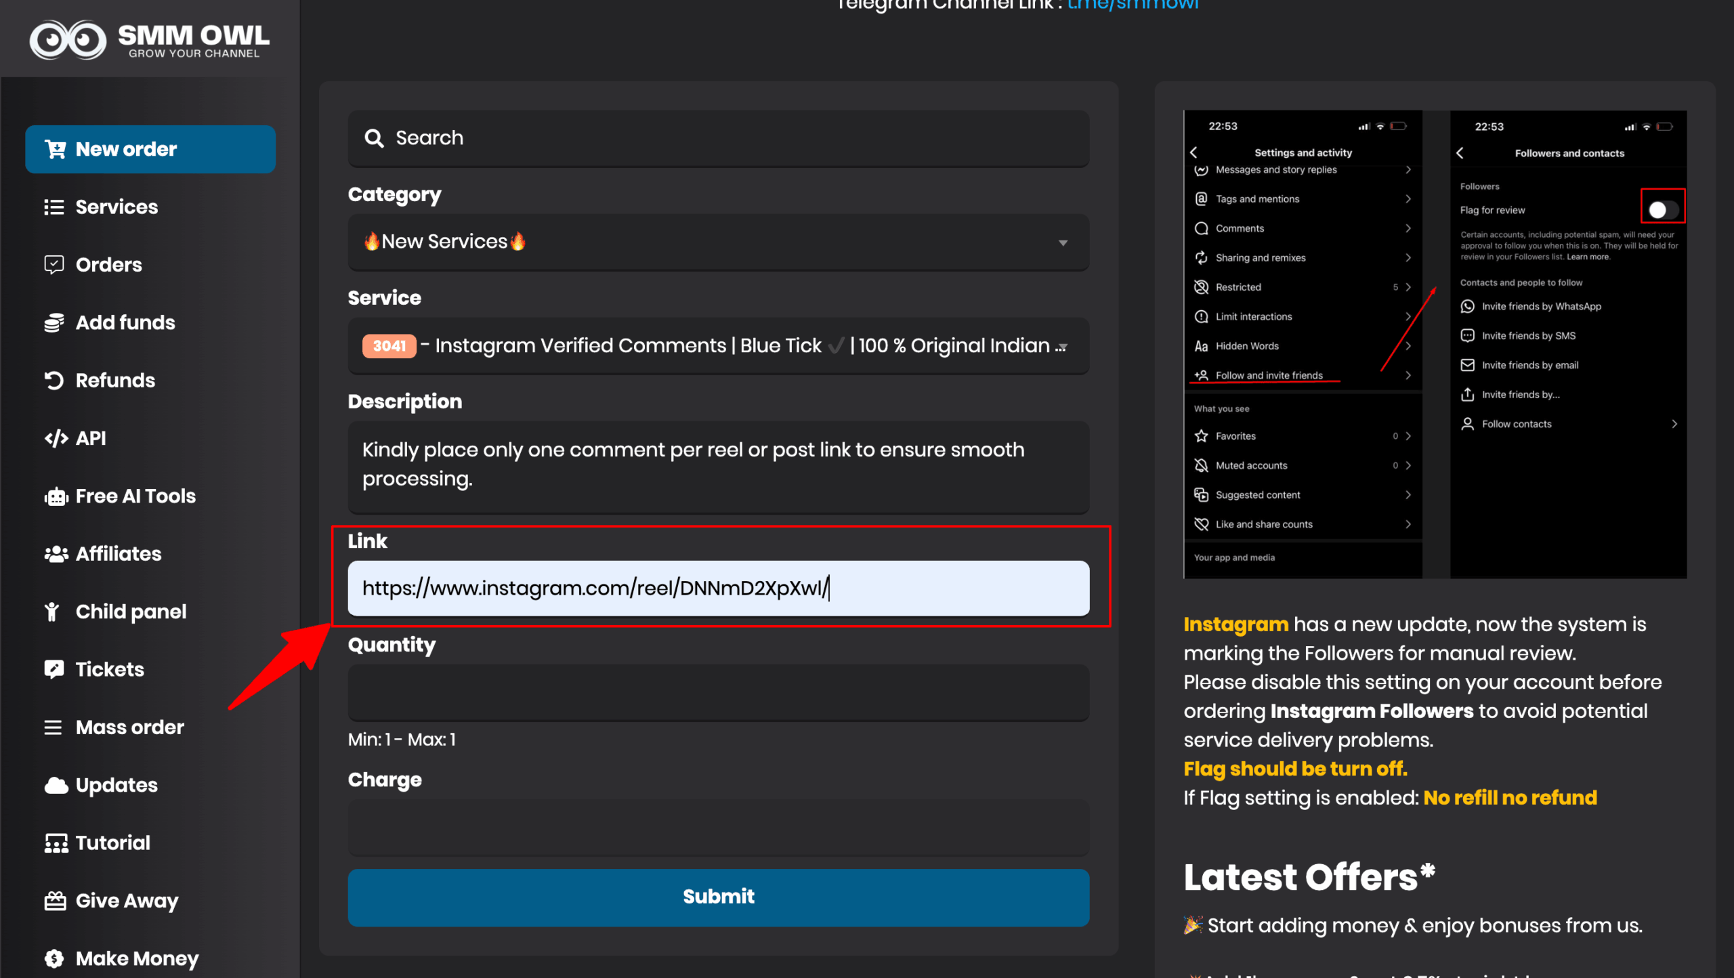Screen dimensions: 1734x978
Task: Expand the Category dropdown
Action: click(x=719, y=242)
